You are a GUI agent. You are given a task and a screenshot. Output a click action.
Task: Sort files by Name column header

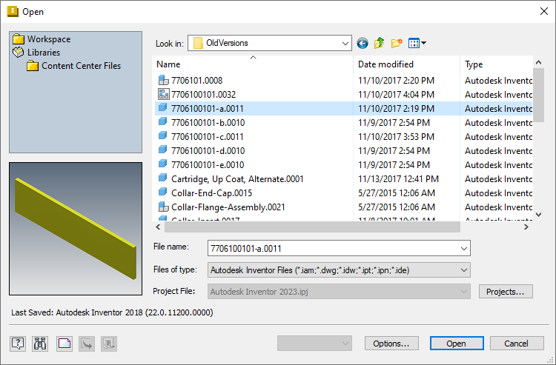click(253, 64)
